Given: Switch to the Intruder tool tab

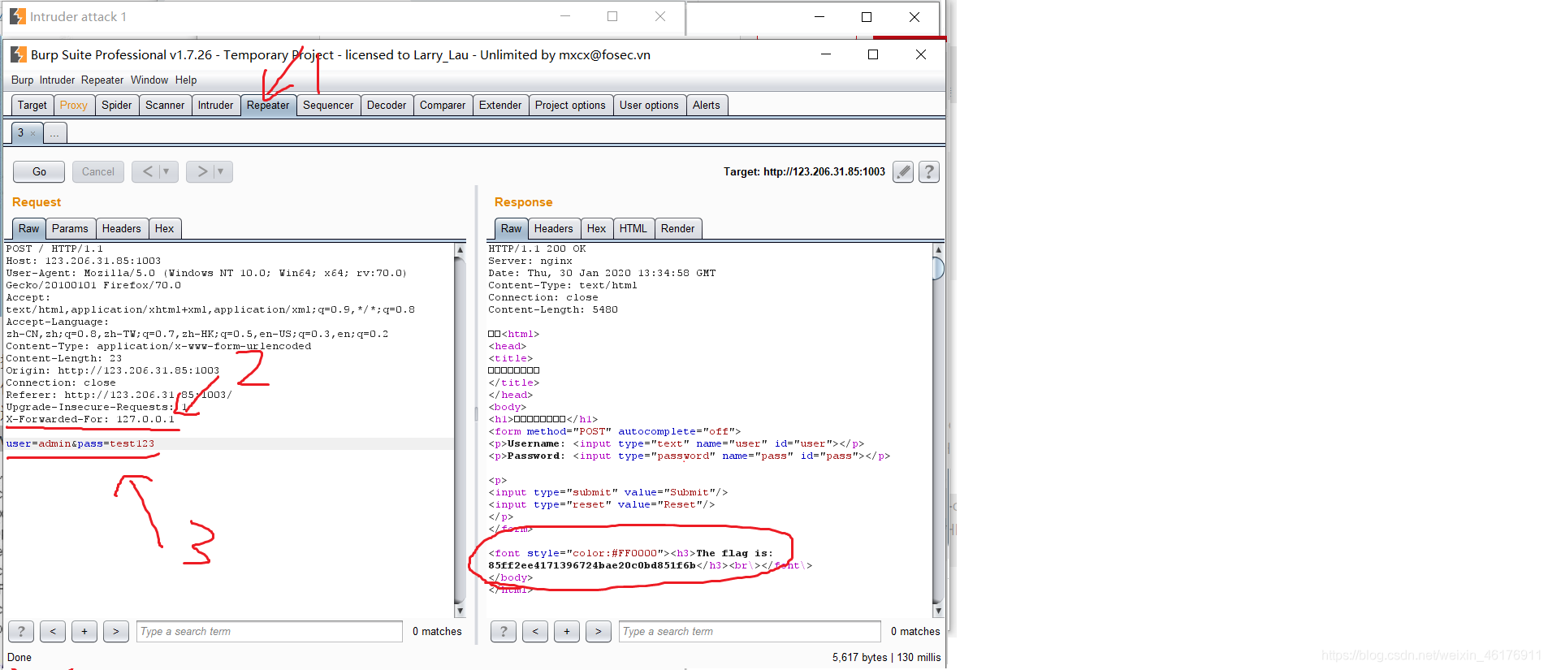Looking at the screenshot, I should 215,105.
